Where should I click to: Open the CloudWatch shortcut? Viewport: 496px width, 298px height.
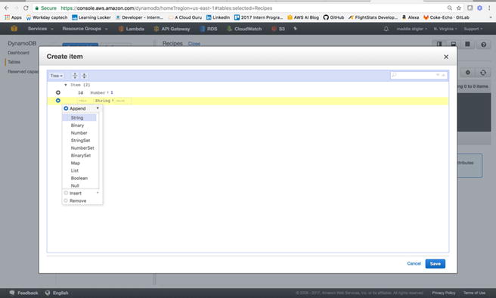[x=244, y=29]
